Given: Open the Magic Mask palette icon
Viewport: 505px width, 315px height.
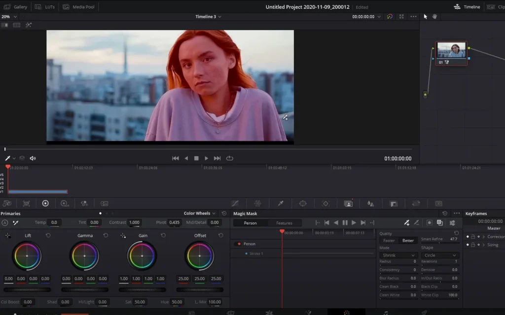Looking at the screenshot, I should [x=348, y=203].
